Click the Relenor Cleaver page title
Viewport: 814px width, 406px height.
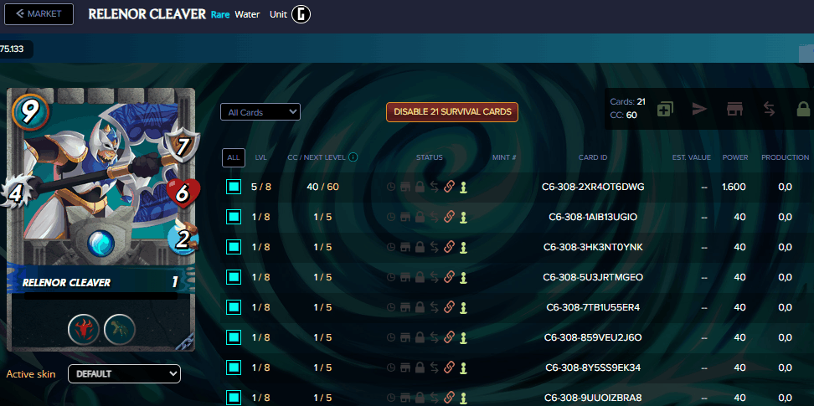coord(147,14)
